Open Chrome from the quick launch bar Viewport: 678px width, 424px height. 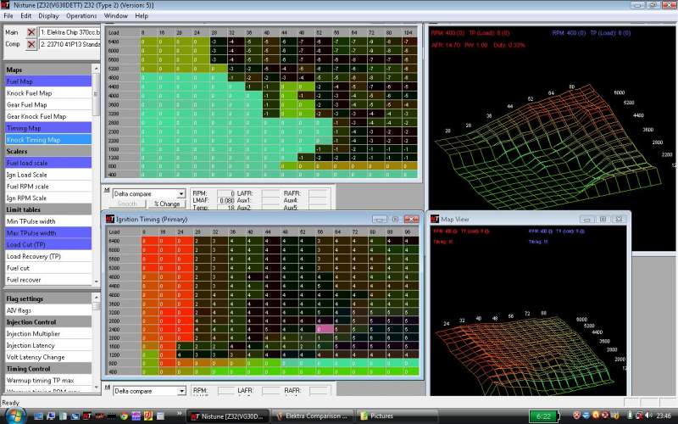(122, 416)
